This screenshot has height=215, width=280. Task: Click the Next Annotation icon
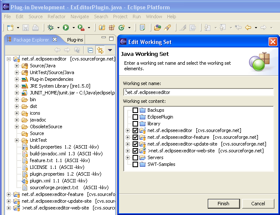(207, 28)
